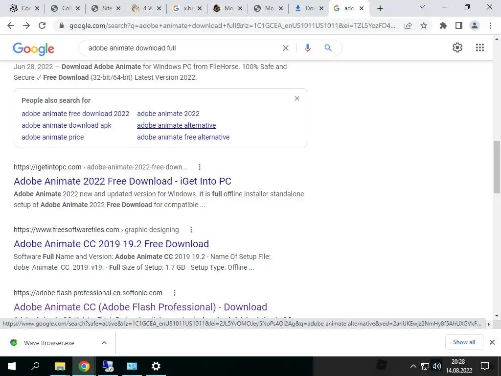Open Google quick settings gear

tap(457, 47)
